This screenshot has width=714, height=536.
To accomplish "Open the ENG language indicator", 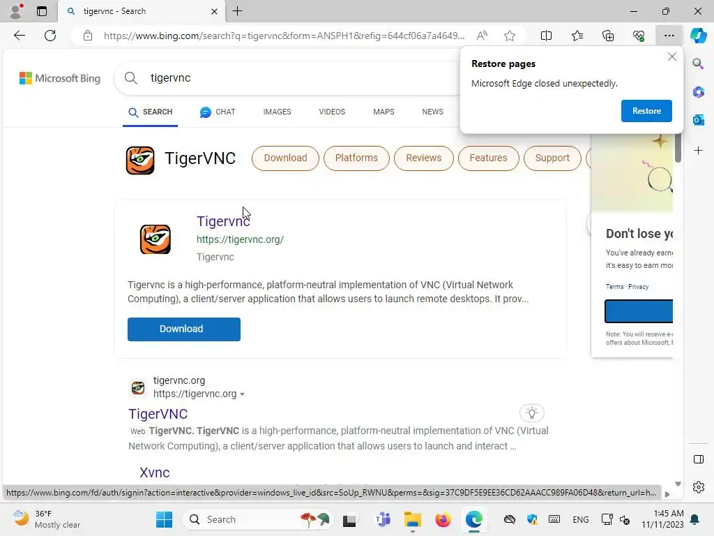I will click(581, 519).
